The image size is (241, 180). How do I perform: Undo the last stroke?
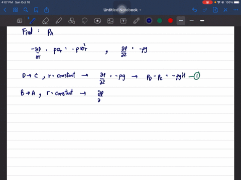[194, 10]
